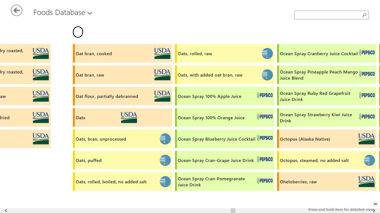Click the USDA logo on Oat bran, cooked
Image resolution: width=380 pixels, height=213 pixels.
point(162,54)
